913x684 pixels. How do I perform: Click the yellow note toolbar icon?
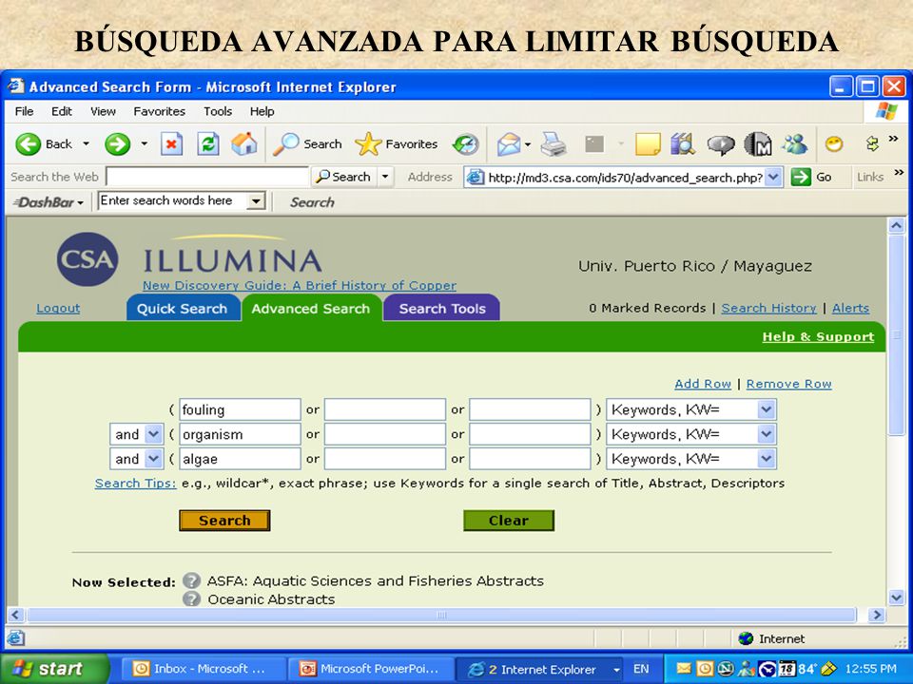648,143
